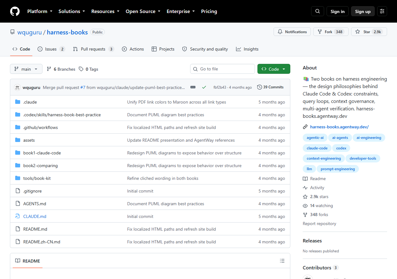Image resolution: width=397 pixels, height=279 pixels.
Task: View 14 watching users
Action: point(318,206)
